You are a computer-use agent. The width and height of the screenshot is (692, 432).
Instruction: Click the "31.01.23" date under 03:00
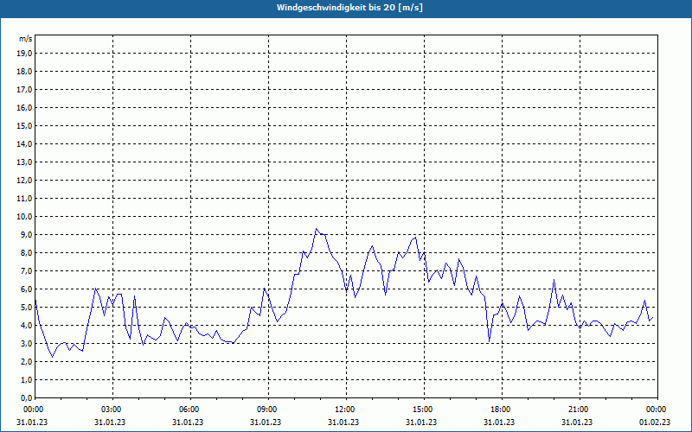tap(110, 422)
